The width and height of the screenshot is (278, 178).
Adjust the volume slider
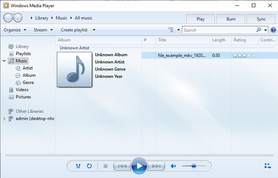tap(194, 166)
